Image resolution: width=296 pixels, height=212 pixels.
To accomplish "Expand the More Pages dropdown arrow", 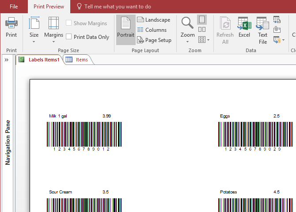I will (208, 40).
